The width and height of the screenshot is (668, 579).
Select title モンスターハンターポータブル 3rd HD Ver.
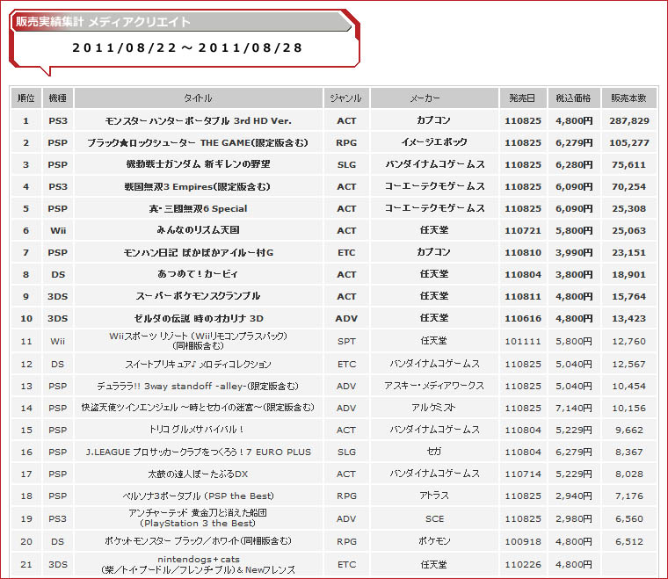(x=198, y=121)
